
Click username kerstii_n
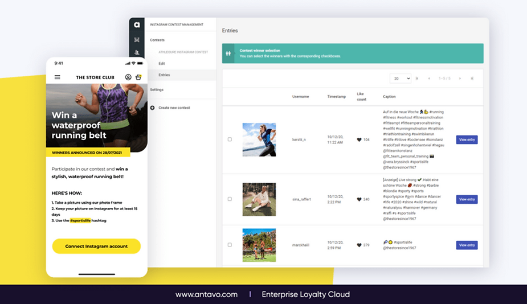pos(299,139)
